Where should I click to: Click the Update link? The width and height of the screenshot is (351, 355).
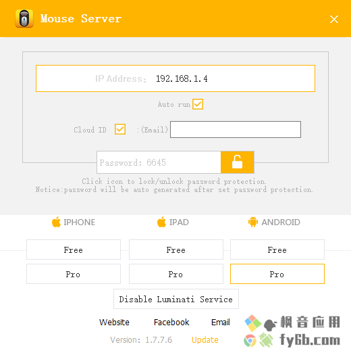[205, 340]
